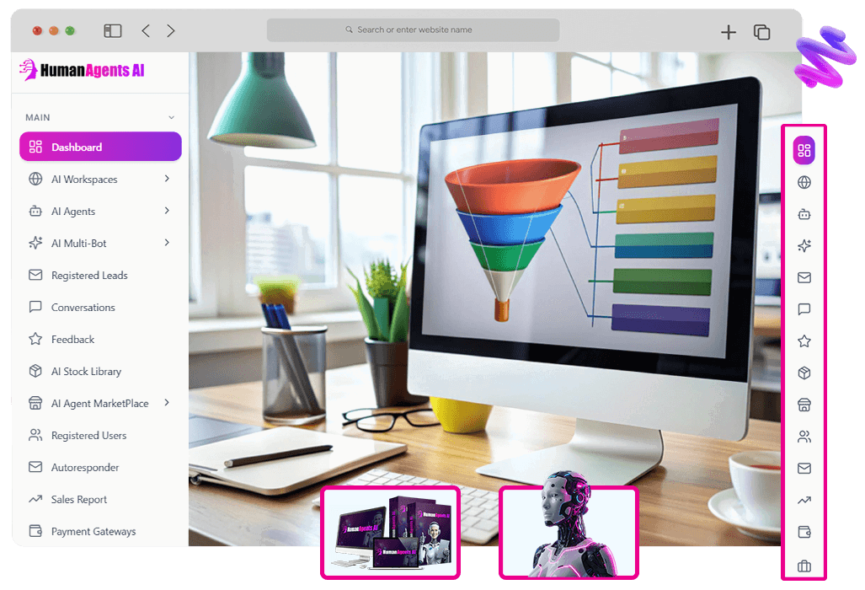The height and width of the screenshot is (590, 865).
Task: Toggle the browser sidebar panel button
Action: click(113, 31)
